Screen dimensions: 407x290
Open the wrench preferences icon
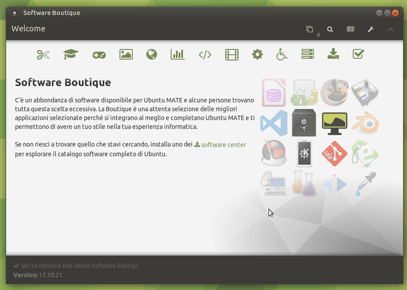371,30
